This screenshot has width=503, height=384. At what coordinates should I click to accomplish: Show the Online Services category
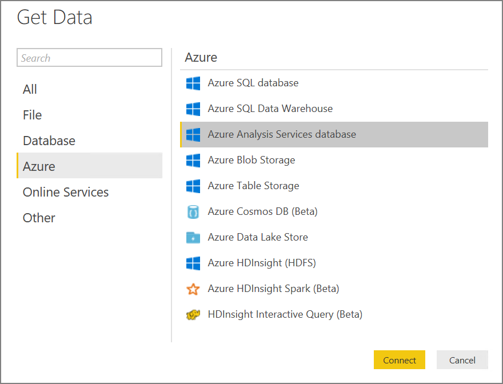(x=66, y=192)
